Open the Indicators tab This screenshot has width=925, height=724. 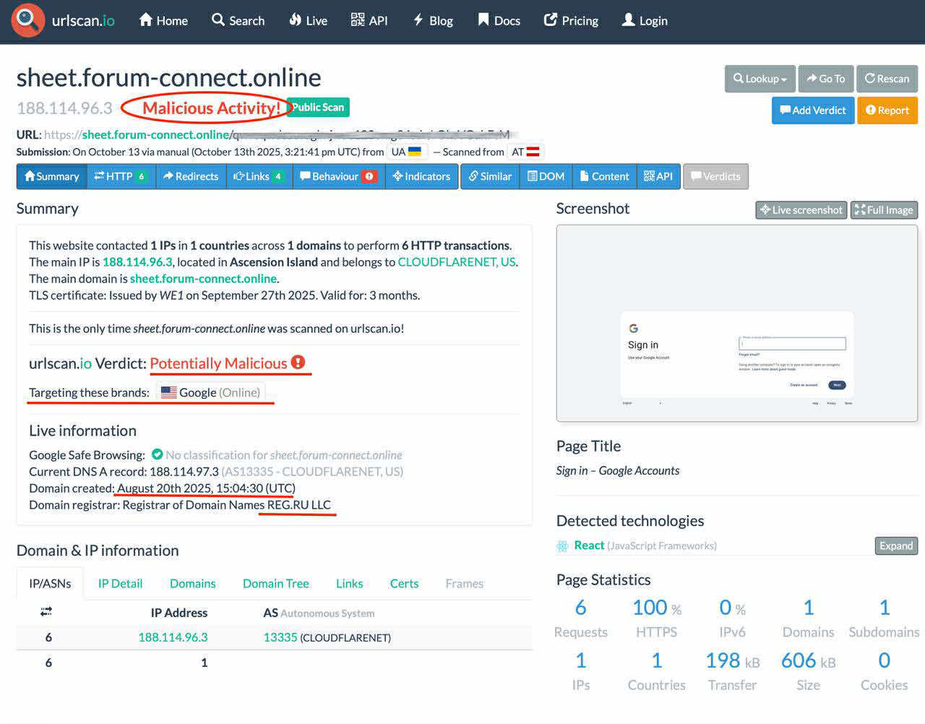(421, 176)
